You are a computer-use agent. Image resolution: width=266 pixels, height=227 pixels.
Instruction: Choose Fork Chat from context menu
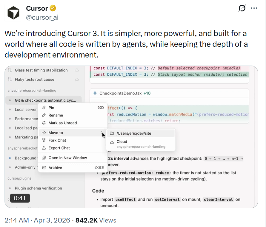click(x=57, y=140)
